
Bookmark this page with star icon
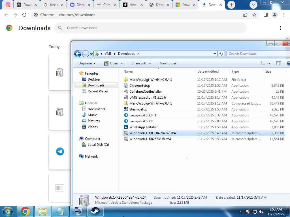(x=254, y=15)
